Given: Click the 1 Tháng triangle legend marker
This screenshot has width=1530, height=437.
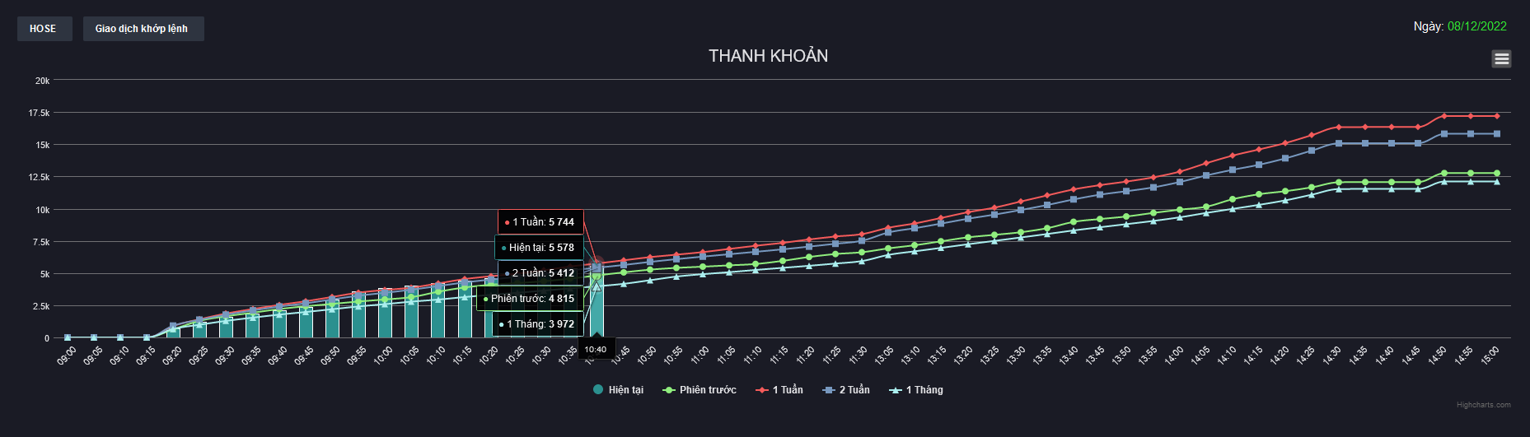Looking at the screenshot, I should pos(896,390).
